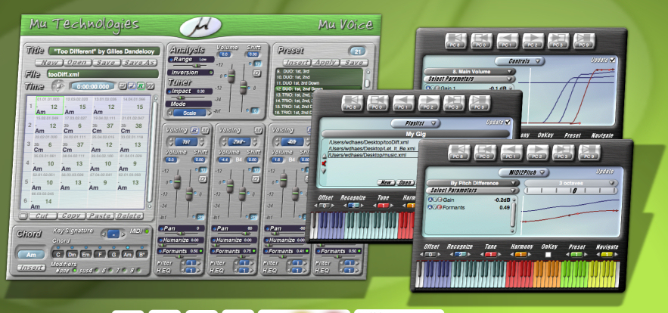
Task: Click PC 8 button in Playlist window
Action: (353, 104)
